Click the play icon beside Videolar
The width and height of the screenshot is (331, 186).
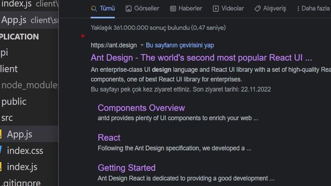216,9
